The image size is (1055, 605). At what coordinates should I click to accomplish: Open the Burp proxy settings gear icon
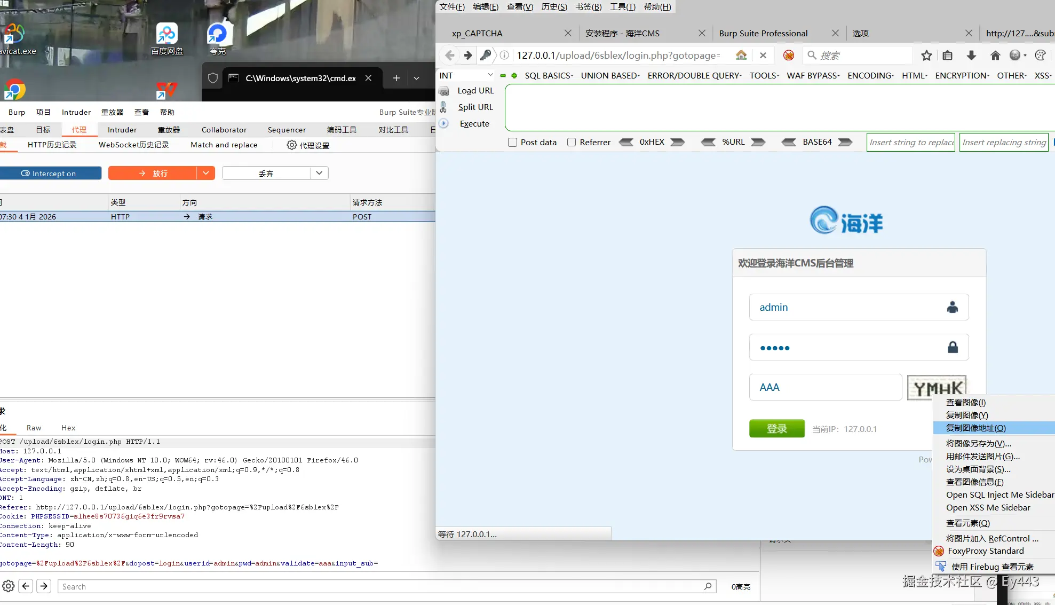(291, 145)
